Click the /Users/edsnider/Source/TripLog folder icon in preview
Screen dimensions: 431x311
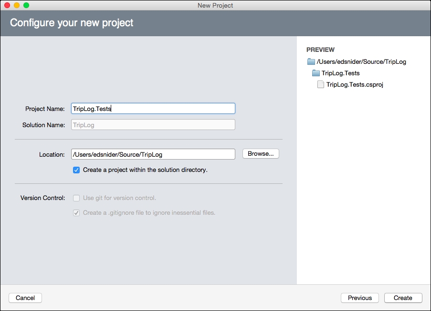click(x=311, y=61)
